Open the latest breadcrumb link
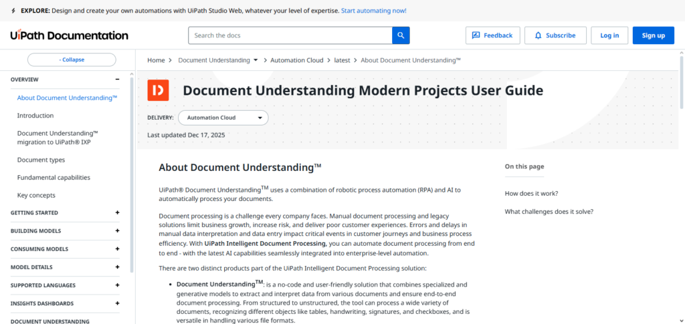 pyautogui.click(x=342, y=60)
